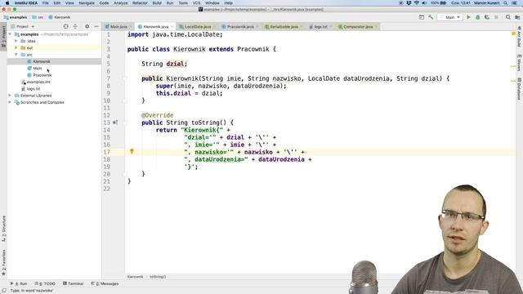Expand External Libraries node
Viewport: 523px width, 294px height.
point(11,96)
